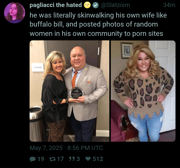
Task: Click the quote marks icon
Action: coord(72,159)
